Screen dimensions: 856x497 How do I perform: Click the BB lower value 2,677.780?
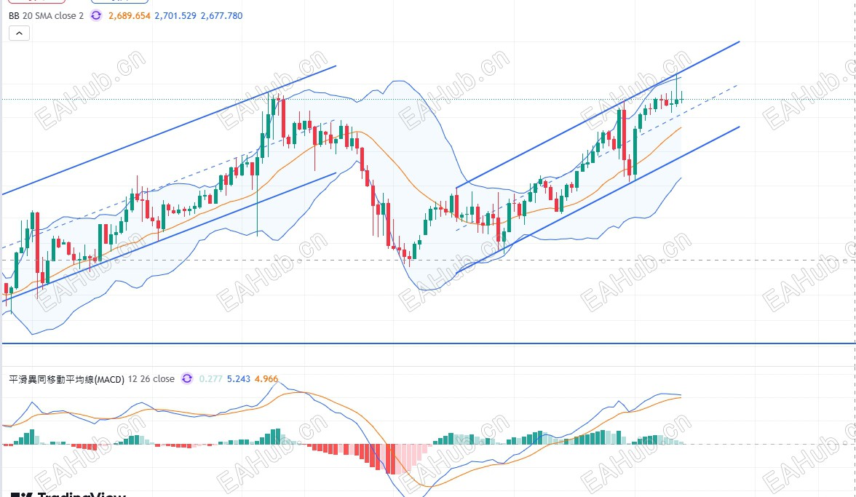click(x=221, y=15)
